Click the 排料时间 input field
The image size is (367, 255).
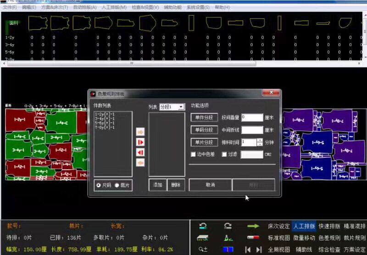(249, 142)
